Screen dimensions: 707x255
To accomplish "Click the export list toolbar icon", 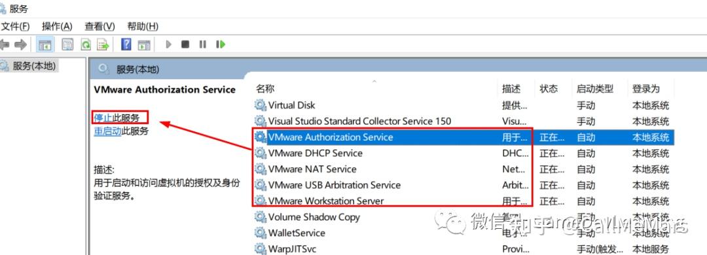I will 103,44.
